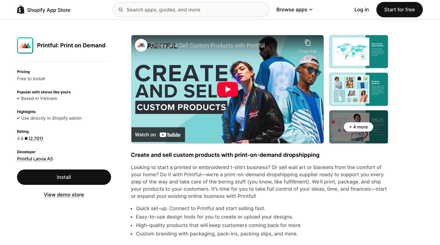Click the search magnifier icon
The width and height of the screenshot is (440, 245).
[121, 10]
